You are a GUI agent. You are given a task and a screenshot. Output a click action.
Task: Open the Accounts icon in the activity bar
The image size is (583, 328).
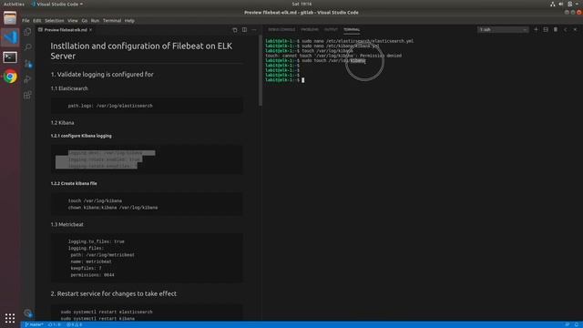[27, 313]
